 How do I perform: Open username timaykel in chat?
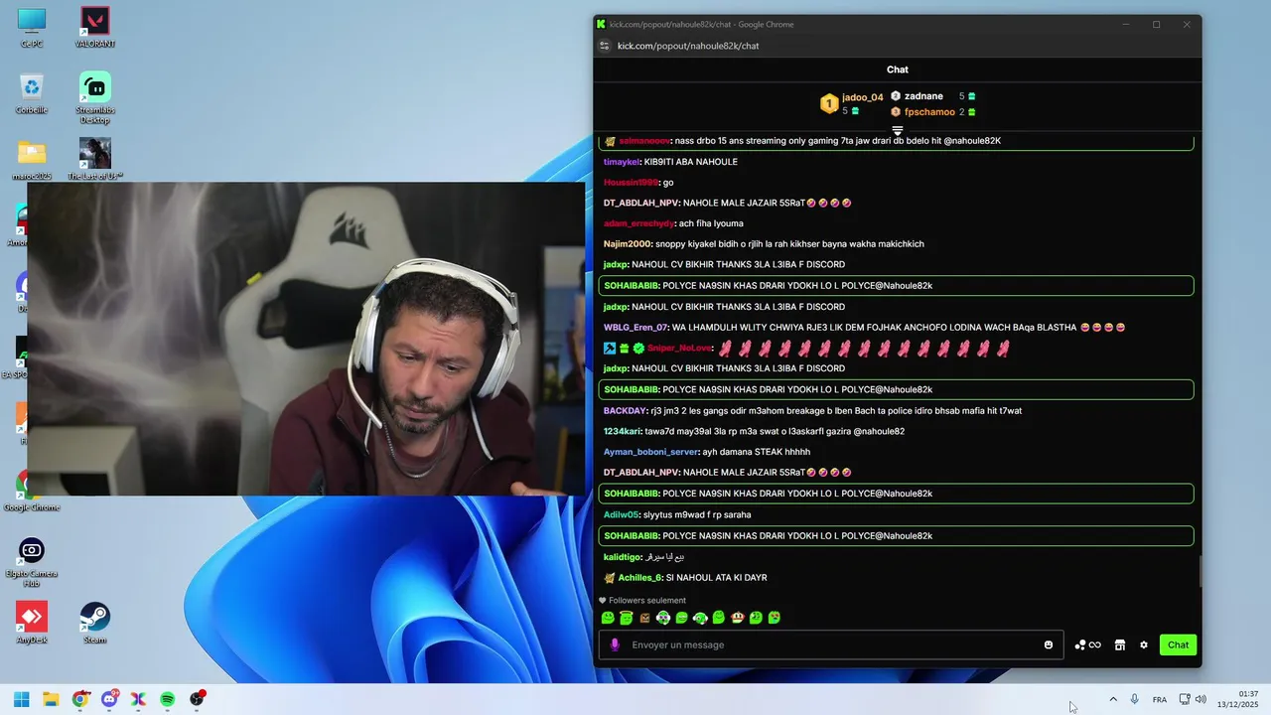point(621,162)
